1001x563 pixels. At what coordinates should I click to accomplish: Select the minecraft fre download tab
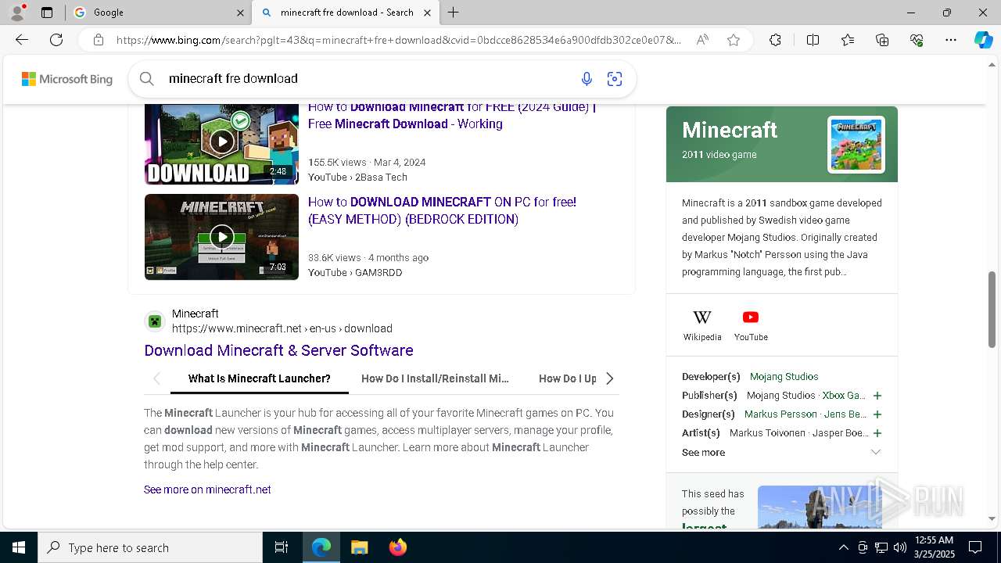(x=346, y=13)
